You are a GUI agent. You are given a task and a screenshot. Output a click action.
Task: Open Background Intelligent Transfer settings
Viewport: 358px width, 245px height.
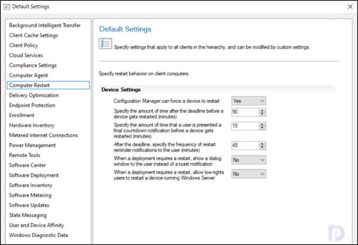tap(45, 25)
